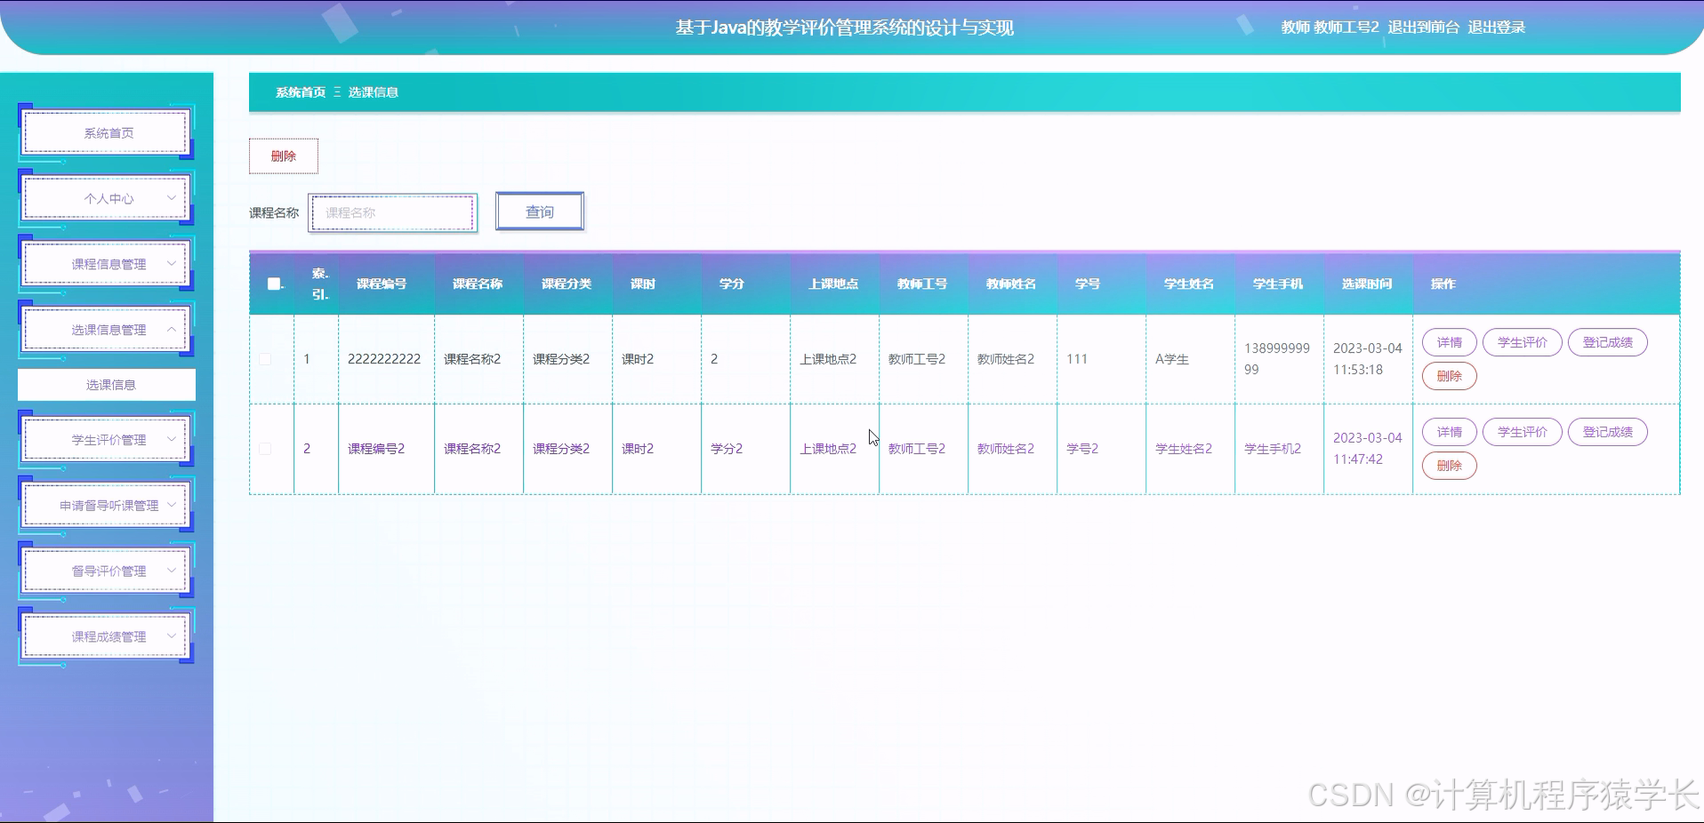Click the red 删除 button above search
This screenshot has height=823, width=1704.
tap(284, 156)
